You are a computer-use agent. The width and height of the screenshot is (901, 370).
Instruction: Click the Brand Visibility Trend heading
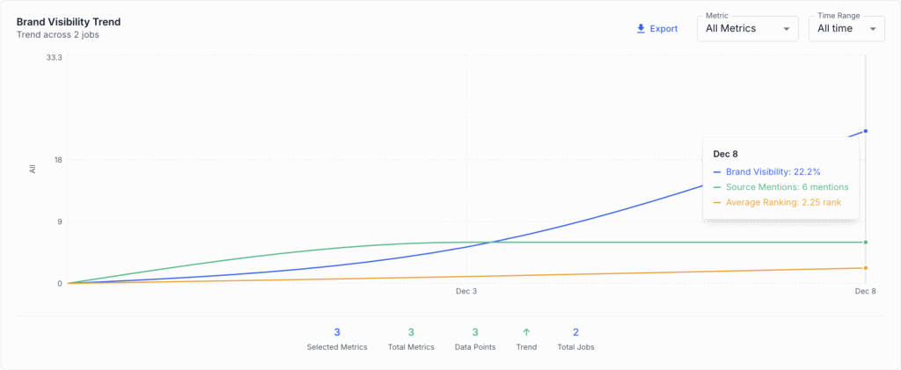(x=69, y=21)
